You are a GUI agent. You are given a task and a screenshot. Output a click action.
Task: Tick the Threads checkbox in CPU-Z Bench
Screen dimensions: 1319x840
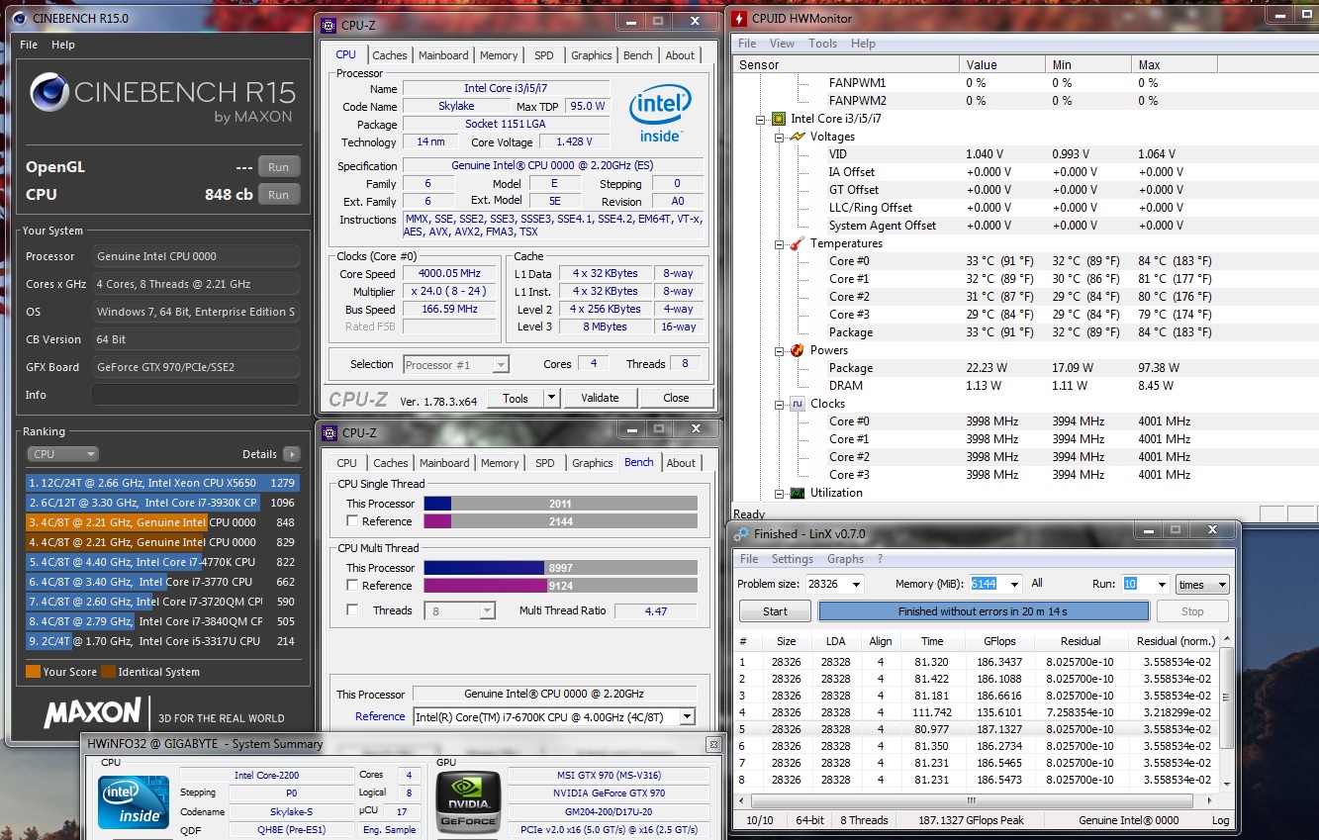tap(352, 610)
